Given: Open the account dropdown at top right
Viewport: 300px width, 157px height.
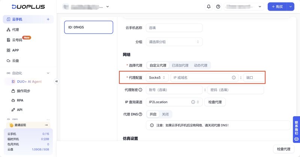Looking at the screenshot, I should tap(243, 7).
